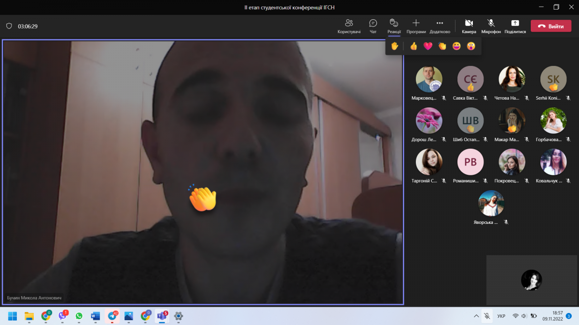Toggle the taskbar microphone mute indicator
The image size is (579, 325).
487,316
